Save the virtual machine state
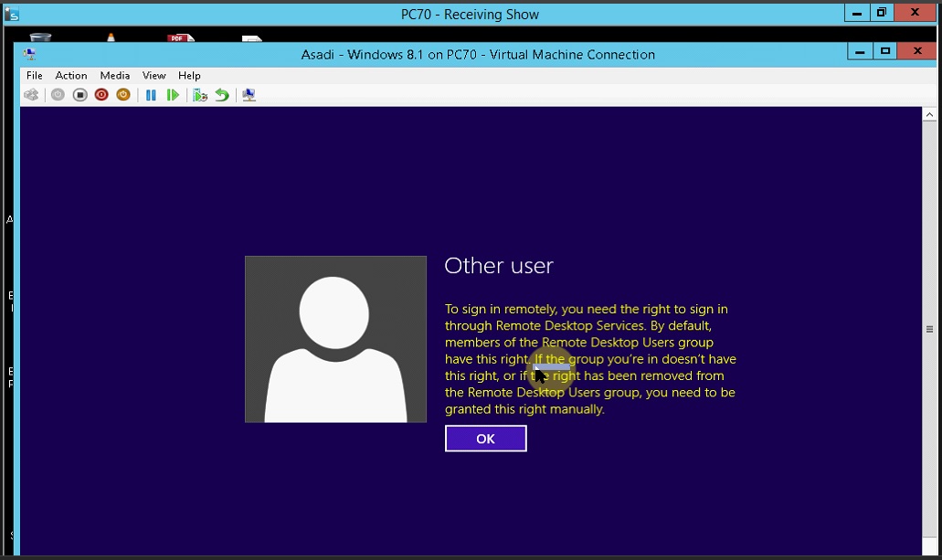This screenshot has width=942, height=560. (122, 94)
